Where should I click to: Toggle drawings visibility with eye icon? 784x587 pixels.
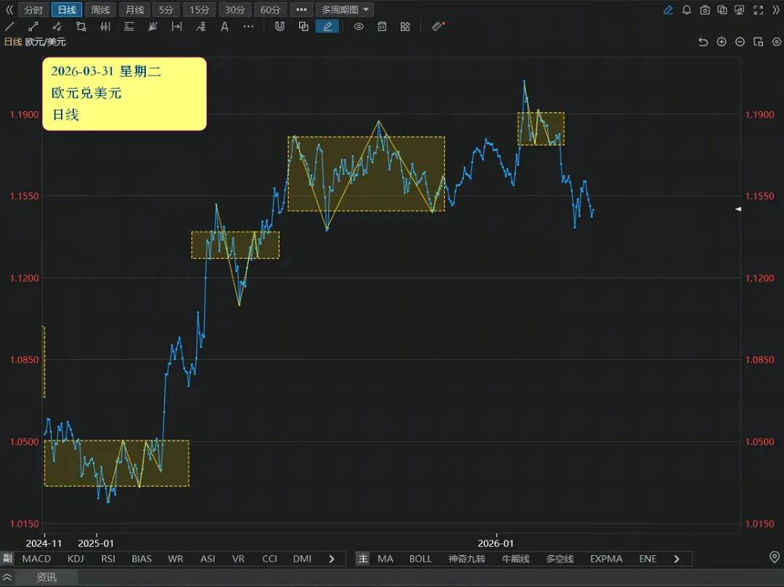359,27
